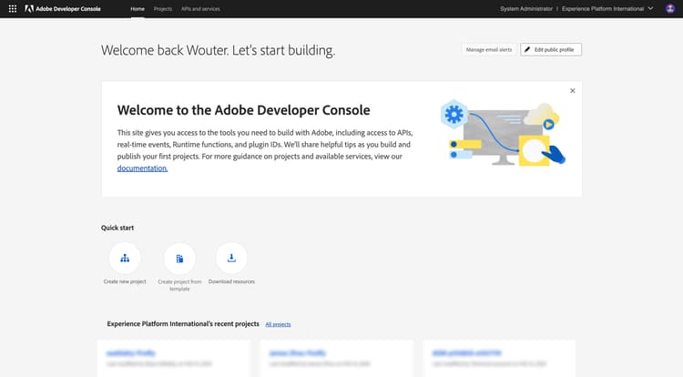This screenshot has width=683, height=377.
Task: Open the first recent project card
Action: tap(174, 358)
